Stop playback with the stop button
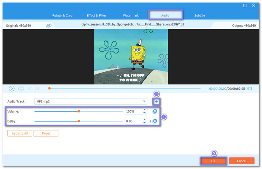 point(21,89)
